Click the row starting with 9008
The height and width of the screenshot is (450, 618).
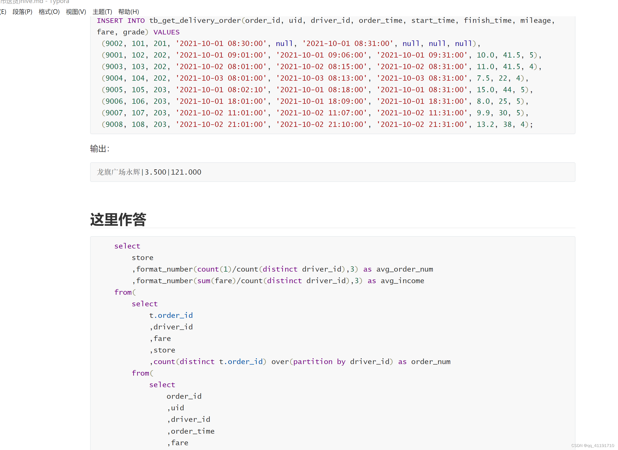point(317,124)
